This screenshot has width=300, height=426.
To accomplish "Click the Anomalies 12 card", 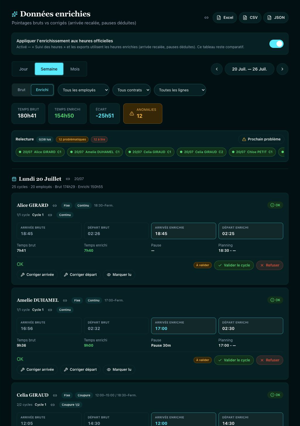I will 143,113.
